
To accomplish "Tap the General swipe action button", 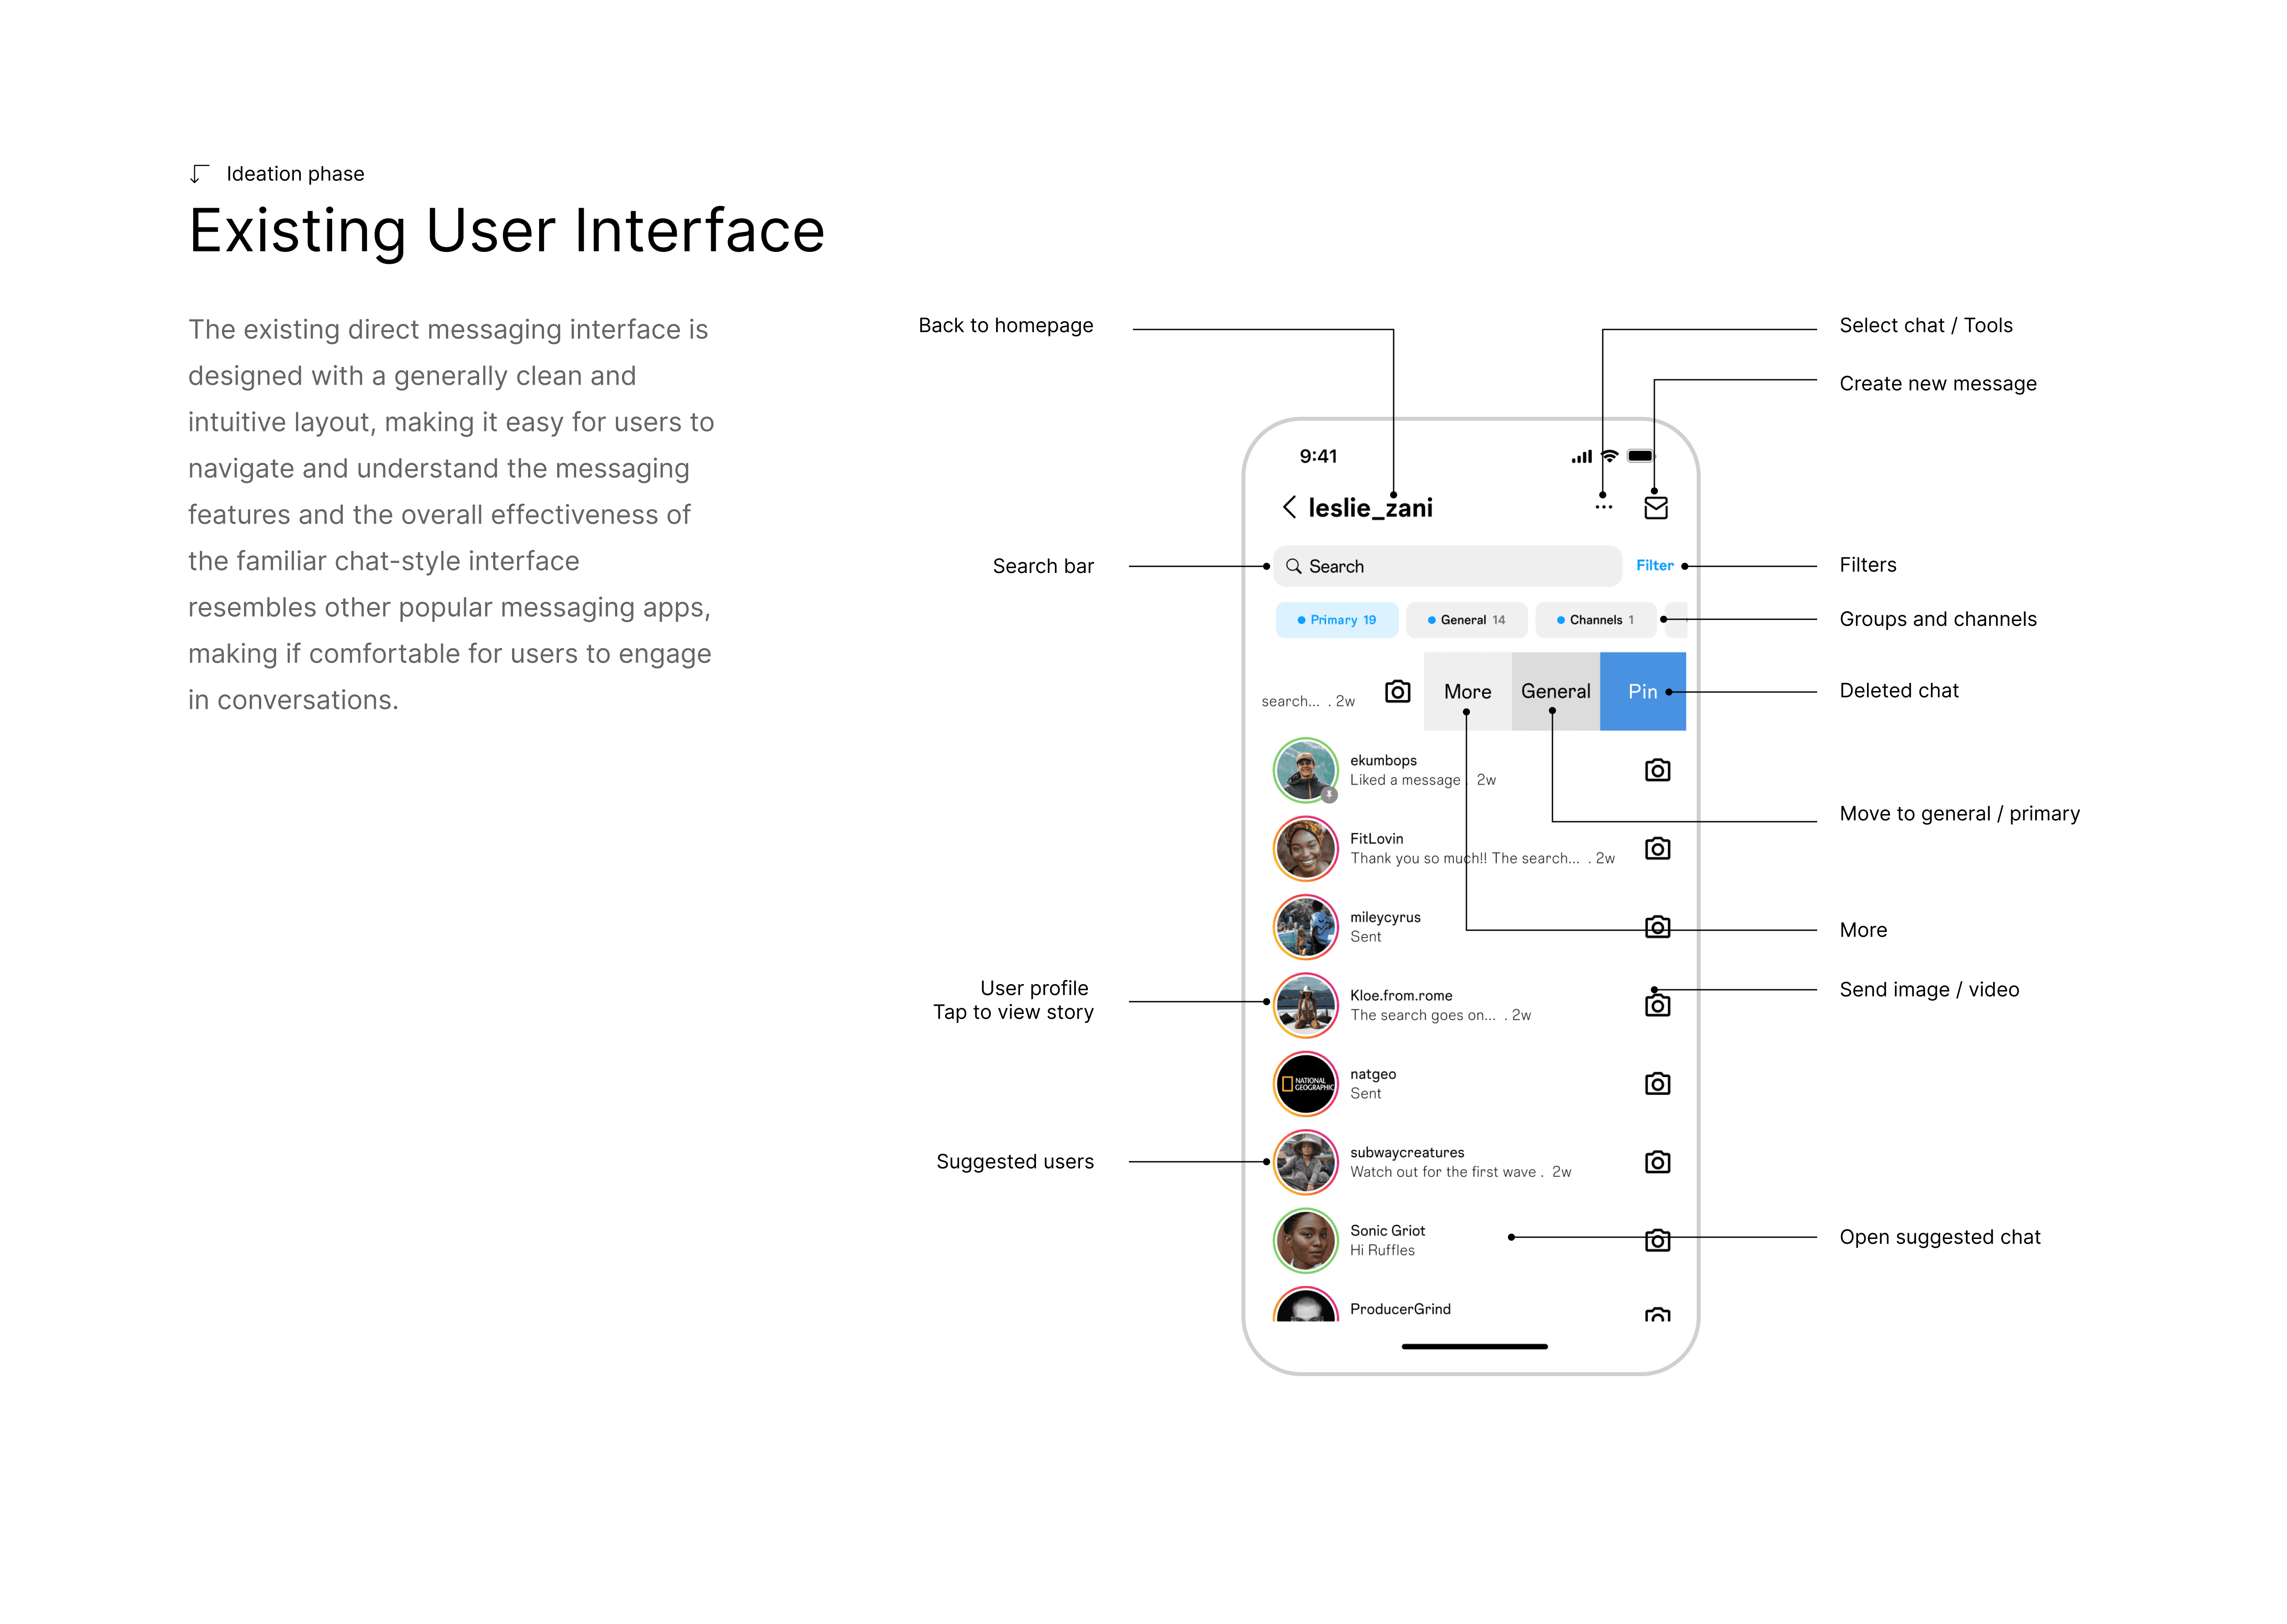I will 1555,691.
